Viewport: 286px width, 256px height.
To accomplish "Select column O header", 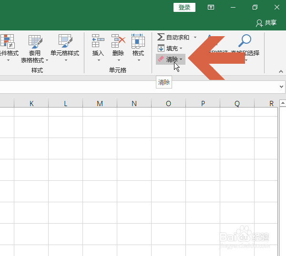I will [x=168, y=103].
